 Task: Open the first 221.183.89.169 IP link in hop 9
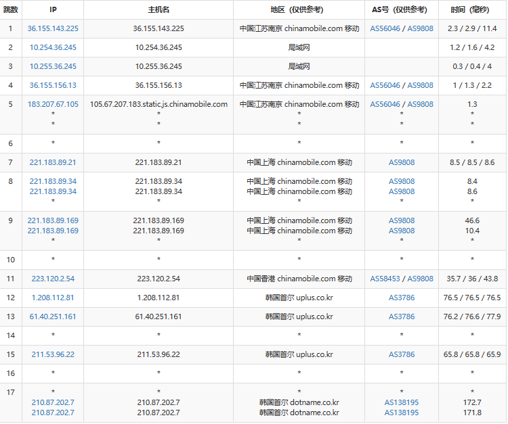tap(53, 220)
